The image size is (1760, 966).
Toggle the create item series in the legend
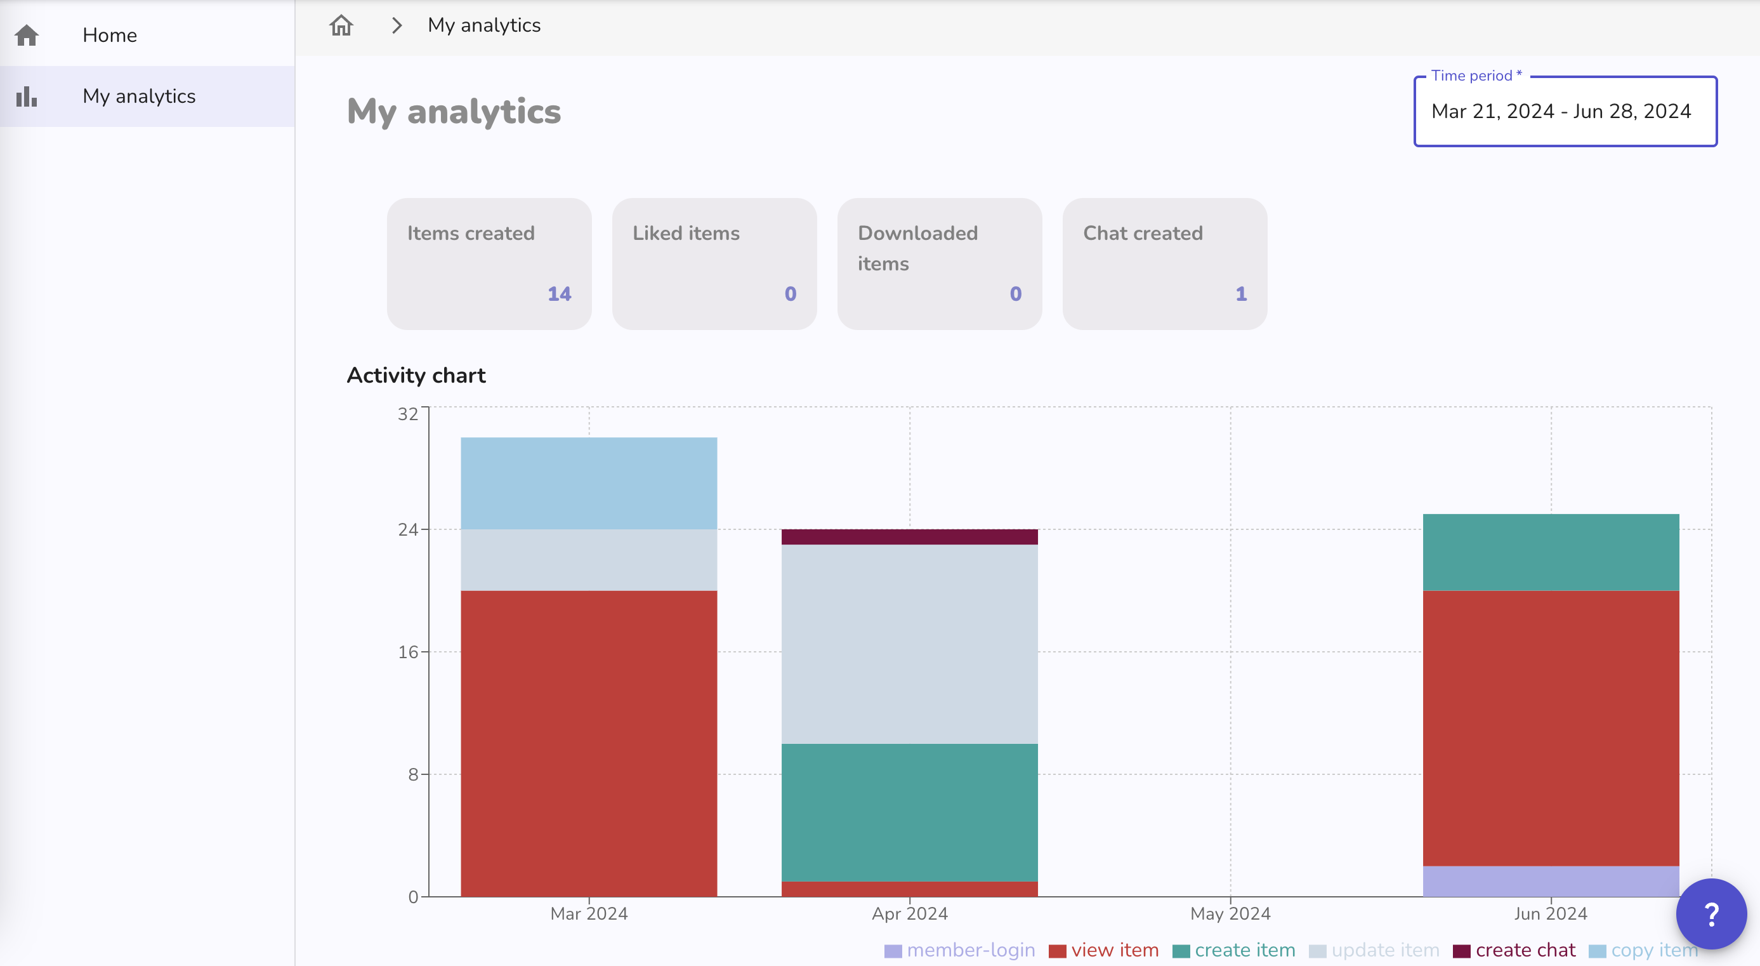(1233, 949)
